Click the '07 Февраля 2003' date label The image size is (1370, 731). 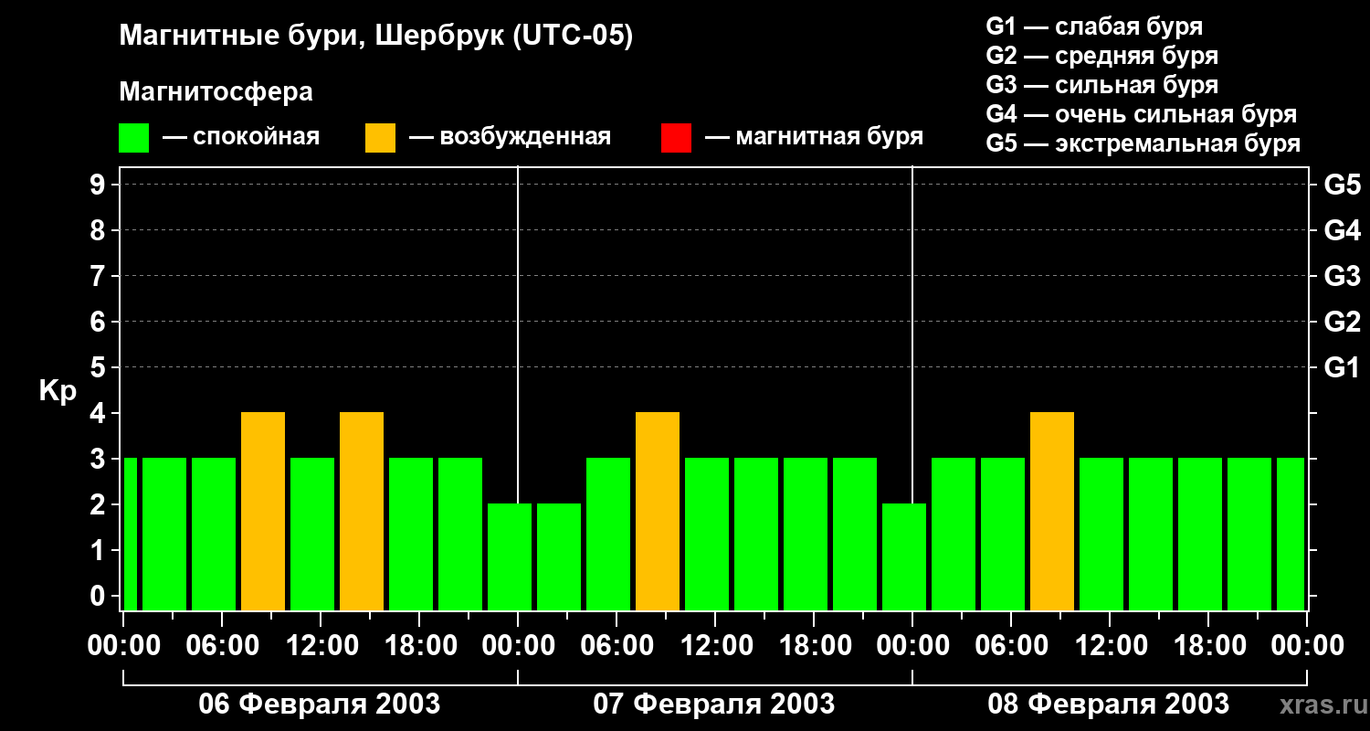[x=714, y=705]
